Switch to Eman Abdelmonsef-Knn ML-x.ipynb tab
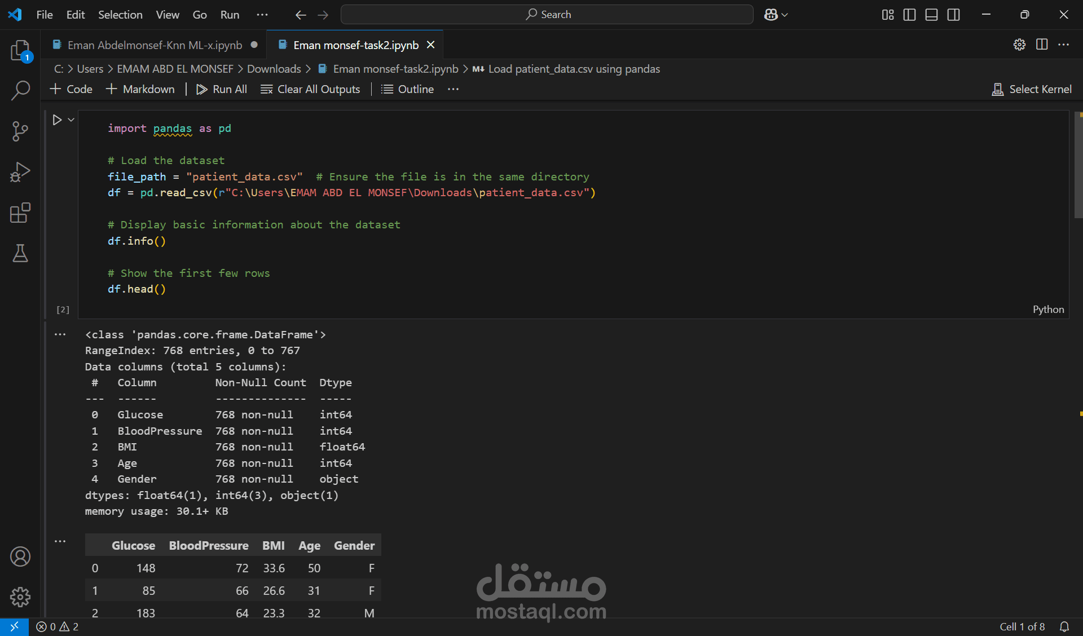 pos(155,45)
